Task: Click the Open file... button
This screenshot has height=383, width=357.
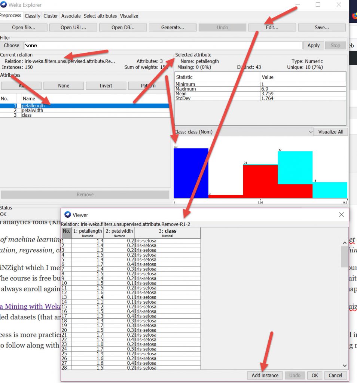Action: pos(24,27)
